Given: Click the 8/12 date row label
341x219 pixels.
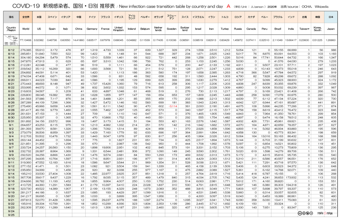Looking at the screenshot, I should click(x=11, y=50).
